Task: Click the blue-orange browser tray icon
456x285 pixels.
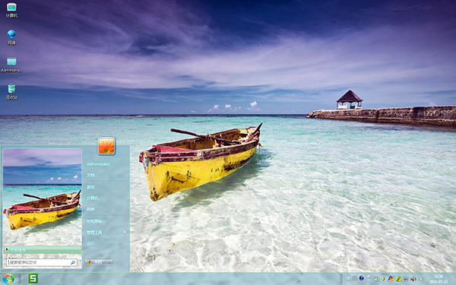Action: click(375, 279)
